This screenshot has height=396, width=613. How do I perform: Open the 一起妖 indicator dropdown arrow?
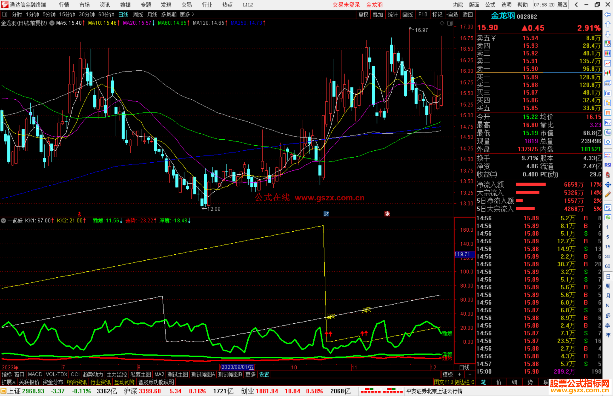coord(3,221)
